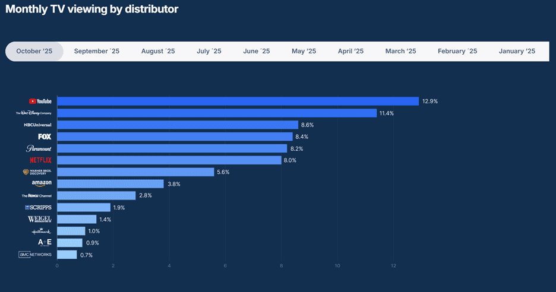556x292 pixels.
Task: Click the Amazon logo
Action: (x=42, y=184)
